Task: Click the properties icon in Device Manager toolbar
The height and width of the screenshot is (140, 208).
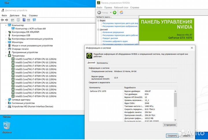Action: (x=18, y=20)
